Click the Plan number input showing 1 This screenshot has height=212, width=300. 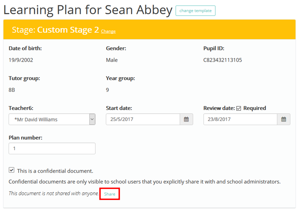click(52, 148)
